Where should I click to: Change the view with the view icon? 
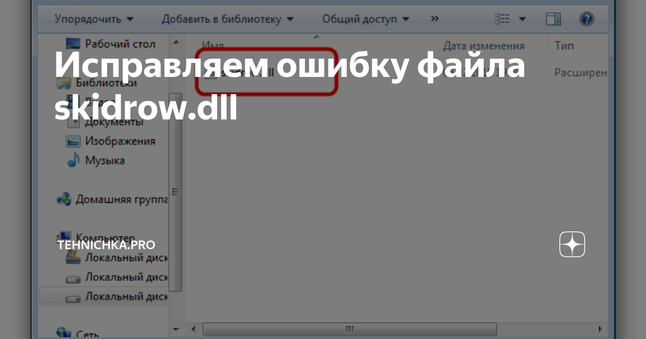tap(502, 19)
